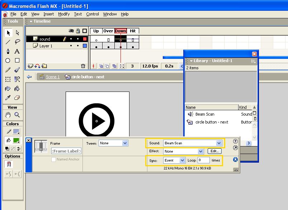Select the Zoom magnifier tool
This screenshot has height=210, width=288.
pos(17,115)
